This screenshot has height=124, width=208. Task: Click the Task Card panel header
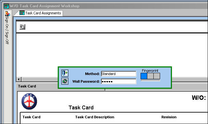click(27, 86)
